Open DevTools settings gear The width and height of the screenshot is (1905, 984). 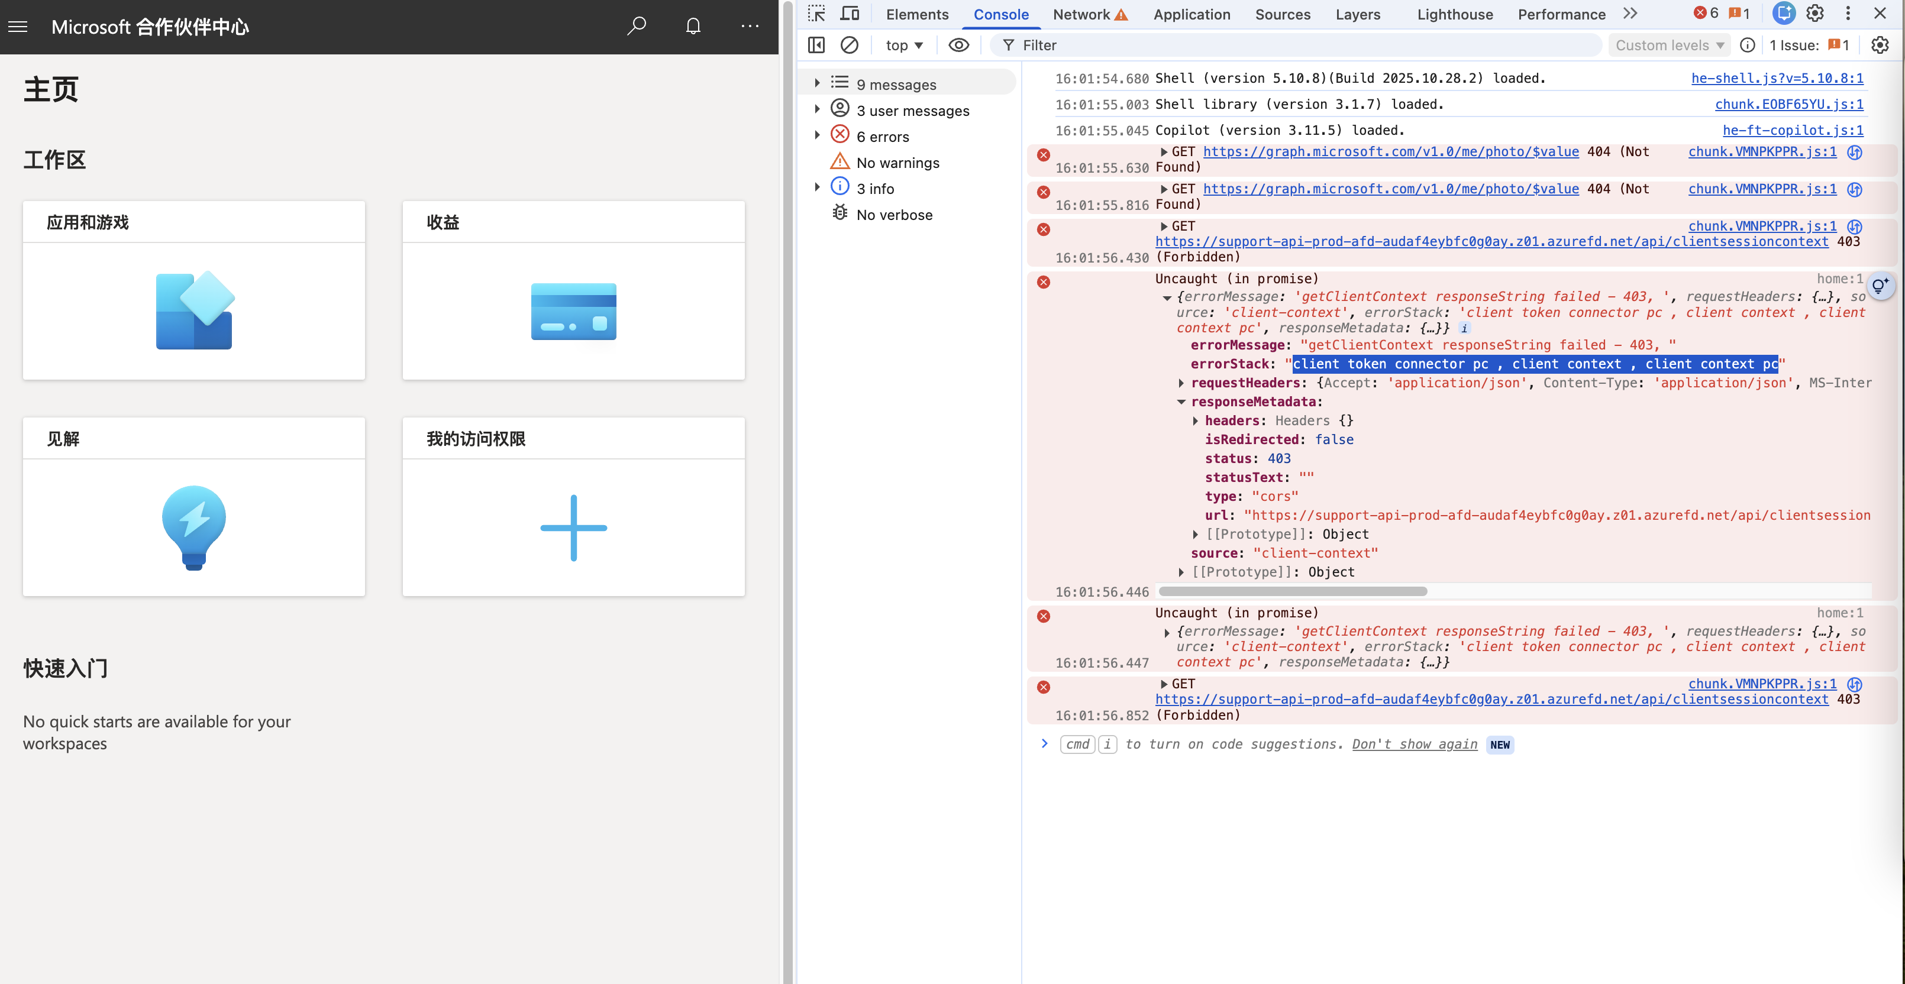[1815, 14]
